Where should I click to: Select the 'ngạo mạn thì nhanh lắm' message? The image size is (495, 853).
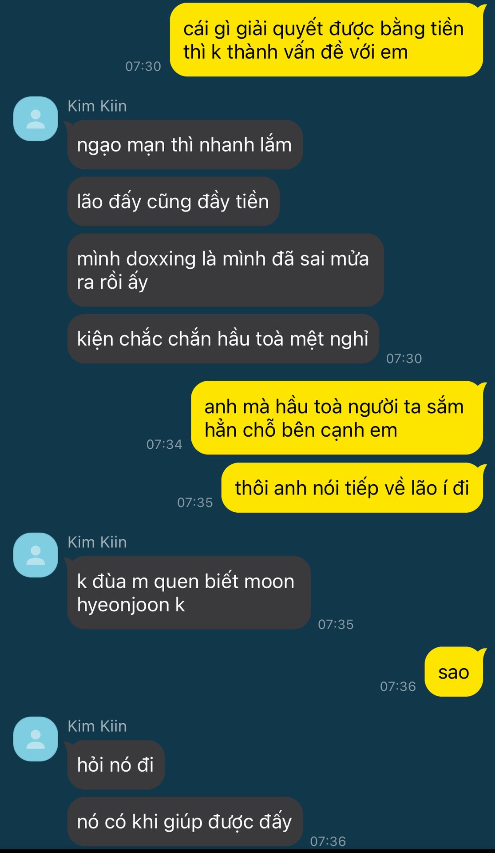click(x=185, y=145)
